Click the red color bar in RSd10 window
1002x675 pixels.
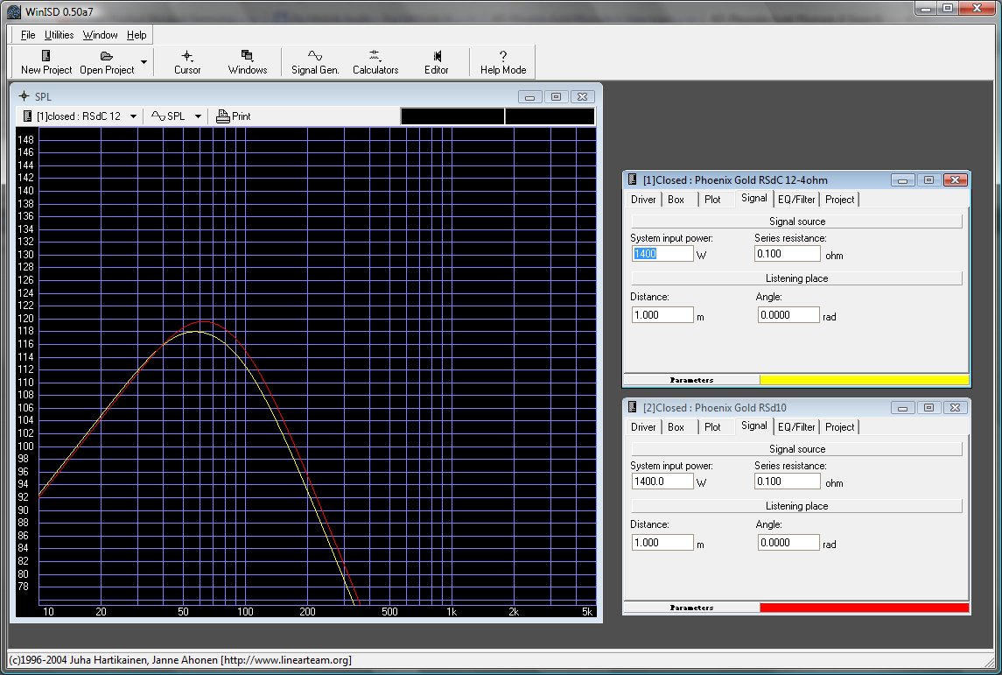[864, 608]
